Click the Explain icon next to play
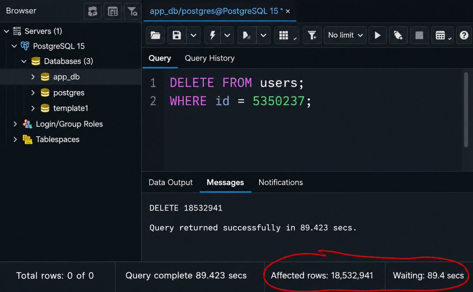473x292 pixels. pyautogui.click(x=399, y=35)
